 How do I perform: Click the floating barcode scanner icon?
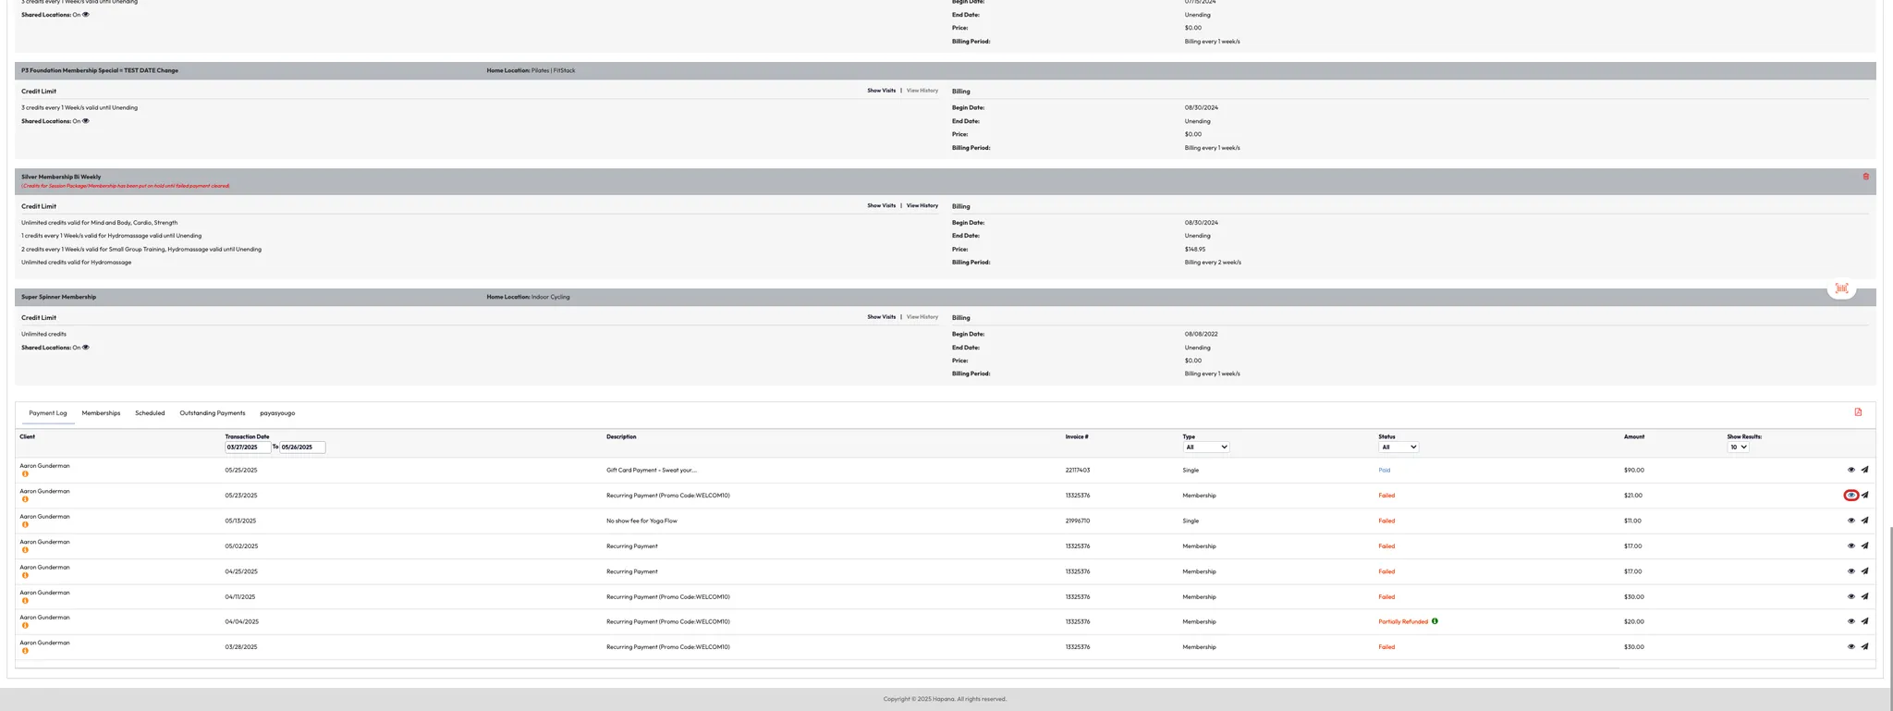point(1841,288)
